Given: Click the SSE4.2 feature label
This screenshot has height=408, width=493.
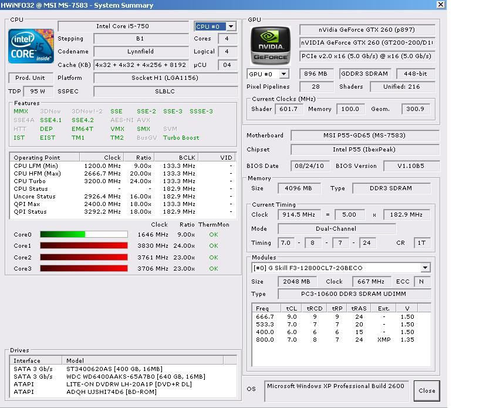Looking at the screenshot, I should 83,120.
